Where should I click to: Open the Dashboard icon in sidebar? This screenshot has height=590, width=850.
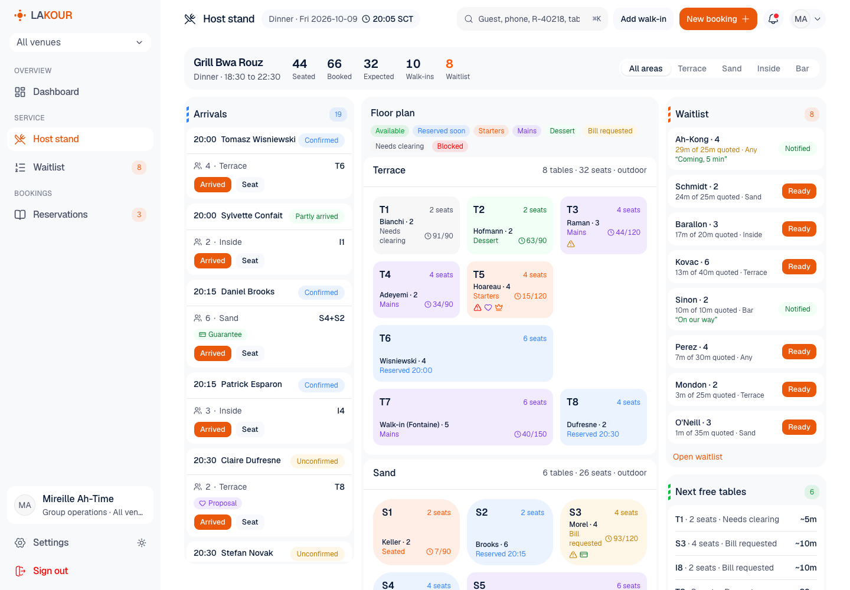coord(20,92)
